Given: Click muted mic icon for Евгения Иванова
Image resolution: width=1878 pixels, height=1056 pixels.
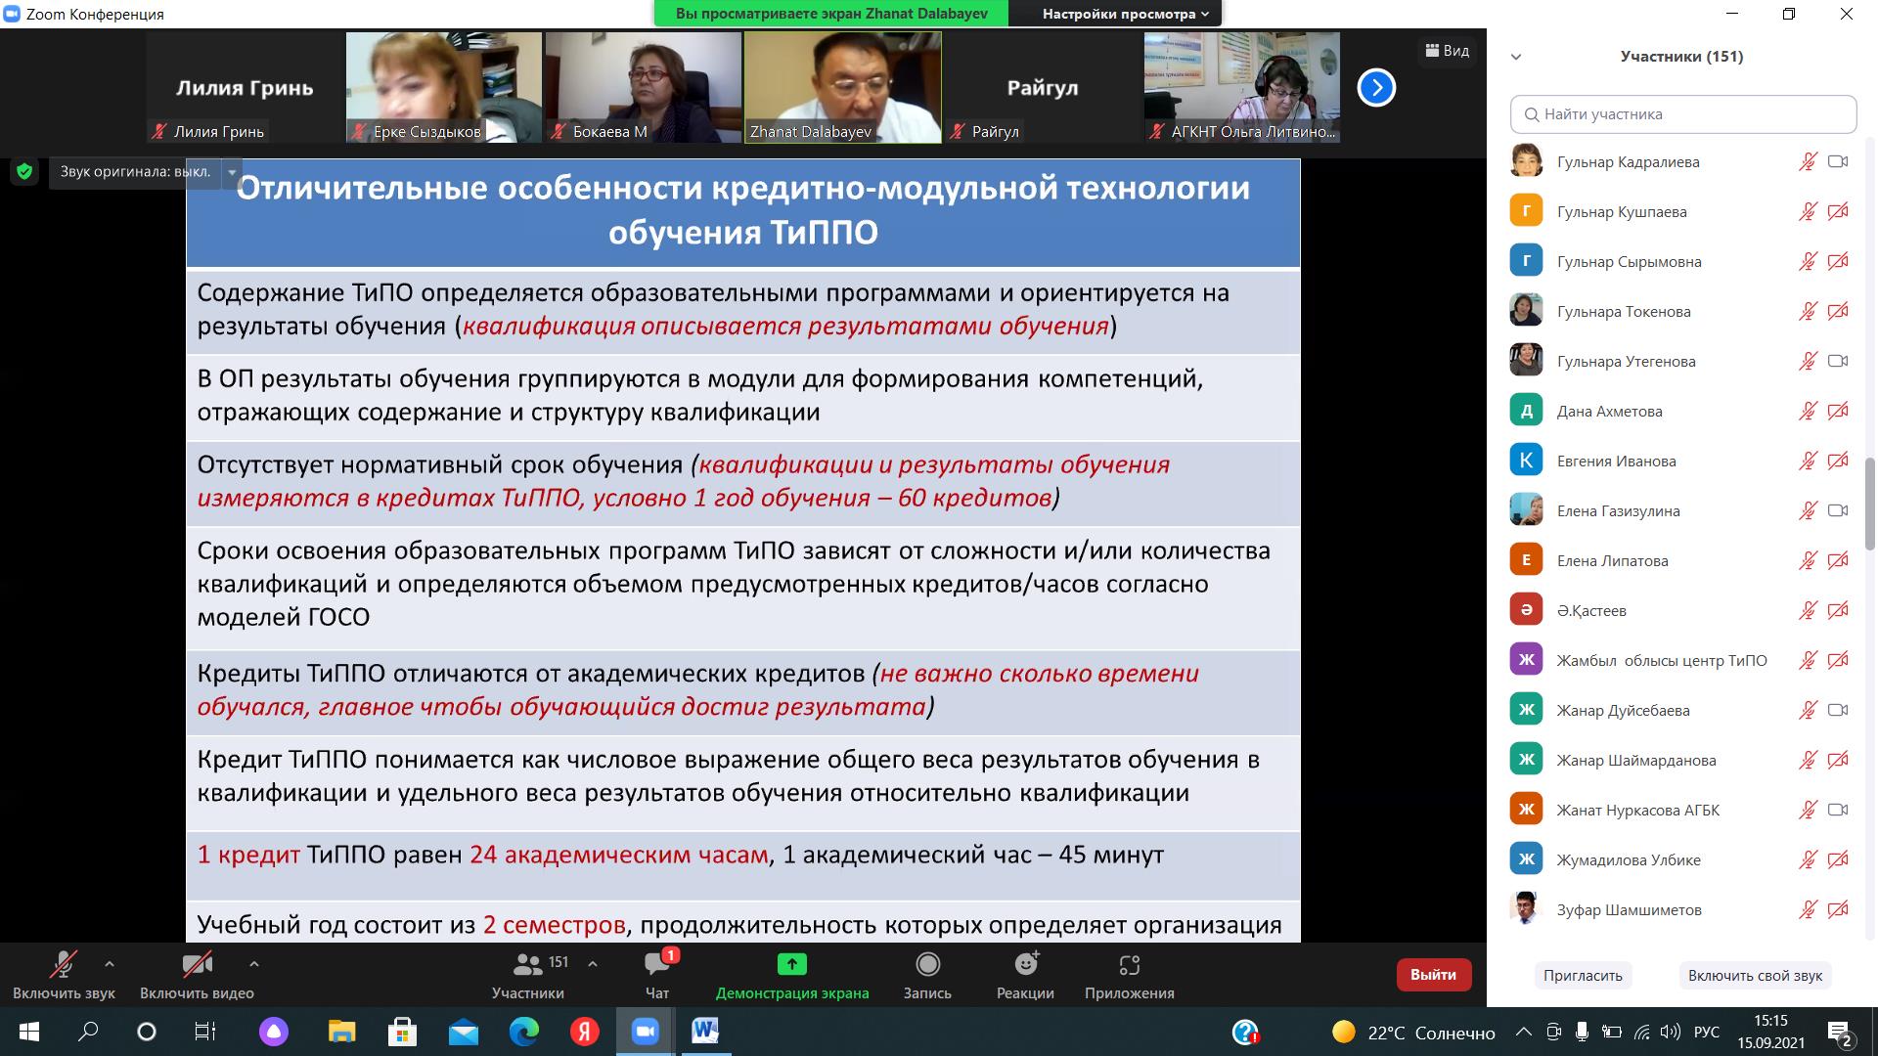Looking at the screenshot, I should [x=1808, y=462].
